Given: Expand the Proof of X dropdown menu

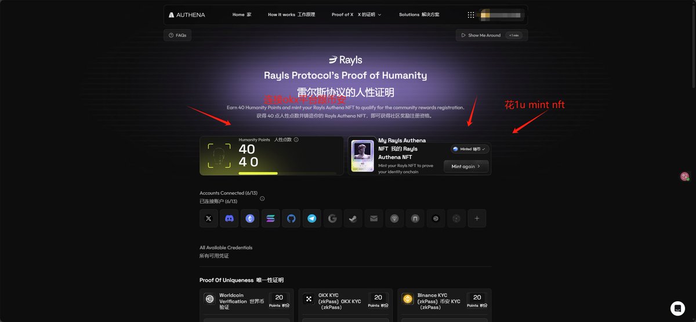Looking at the screenshot, I should (x=357, y=14).
